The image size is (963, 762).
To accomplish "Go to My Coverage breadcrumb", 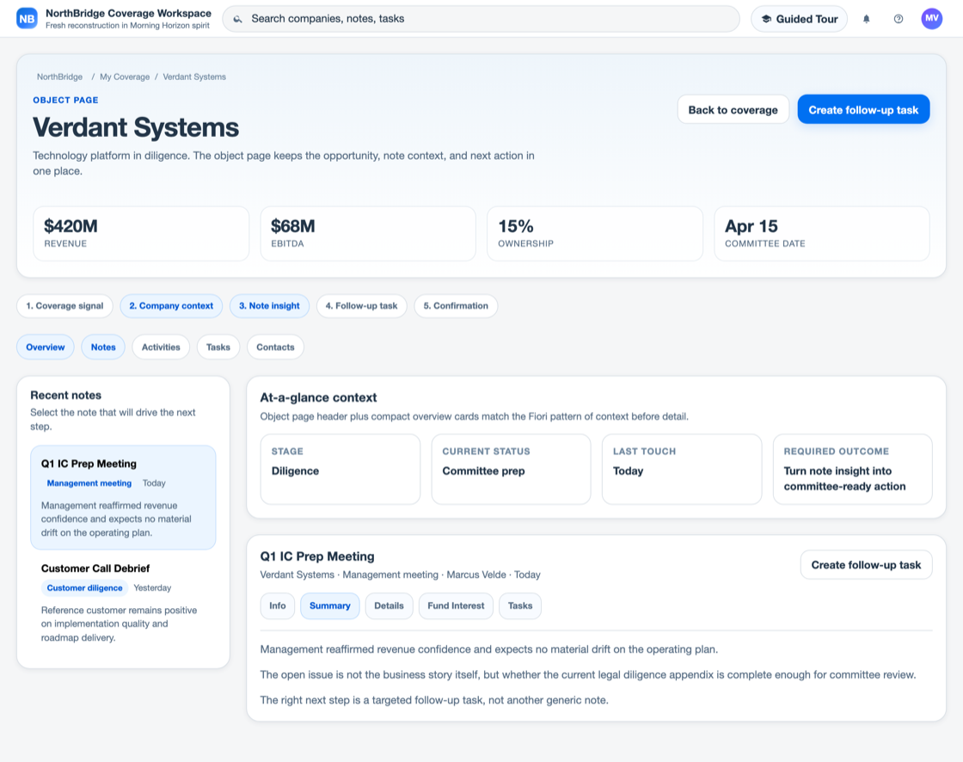I will 125,77.
